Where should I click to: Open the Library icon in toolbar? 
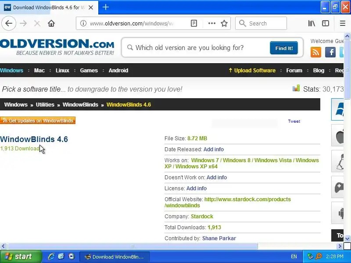312,23
